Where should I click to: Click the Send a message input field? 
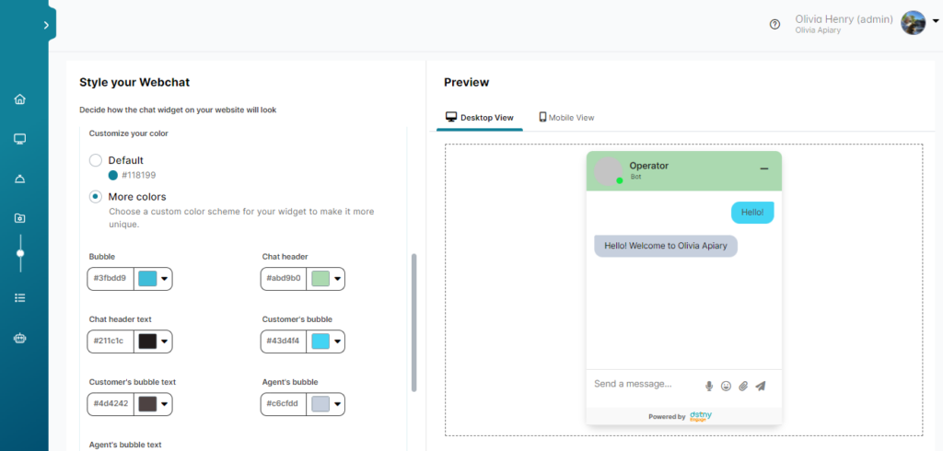click(634, 384)
